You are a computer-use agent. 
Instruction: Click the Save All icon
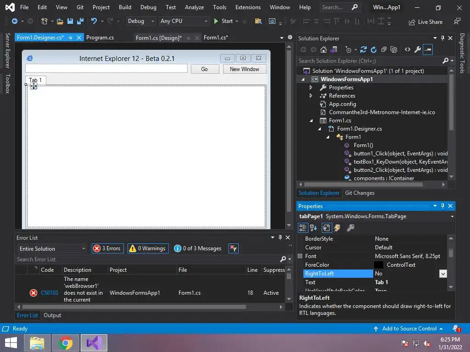click(x=80, y=21)
